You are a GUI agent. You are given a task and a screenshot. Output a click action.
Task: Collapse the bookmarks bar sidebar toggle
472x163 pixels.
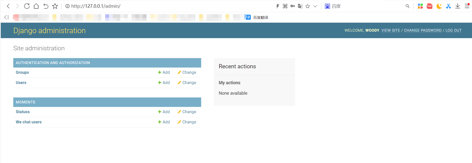click(x=7, y=17)
